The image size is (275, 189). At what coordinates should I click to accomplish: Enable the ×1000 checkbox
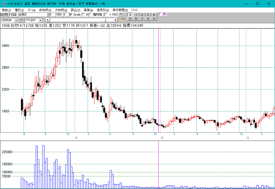pyautogui.click(x=106, y=15)
